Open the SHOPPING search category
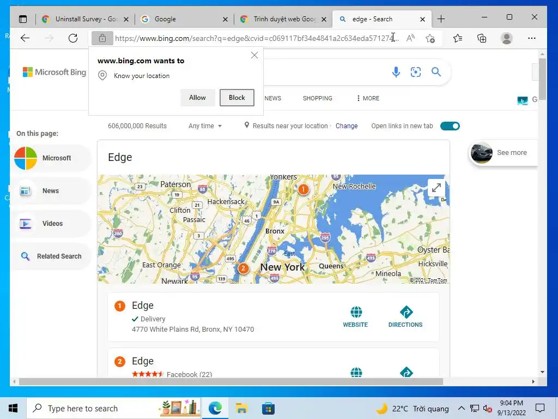 (x=318, y=98)
